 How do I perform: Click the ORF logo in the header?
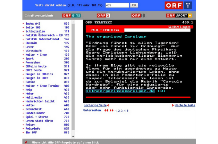174,5
